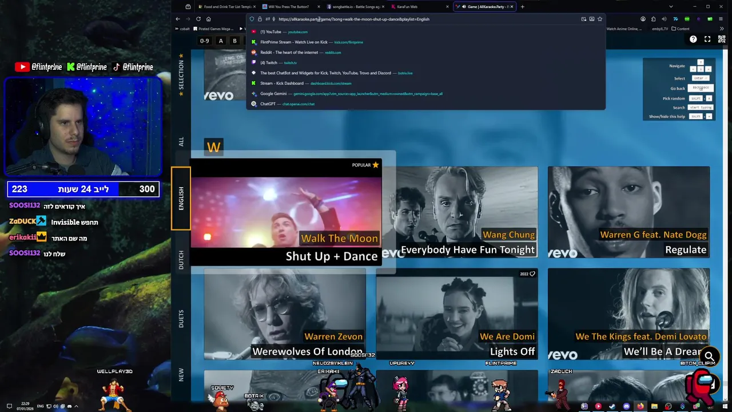732x412 pixels.
Task: Select the English playlist tab
Action: point(181,198)
